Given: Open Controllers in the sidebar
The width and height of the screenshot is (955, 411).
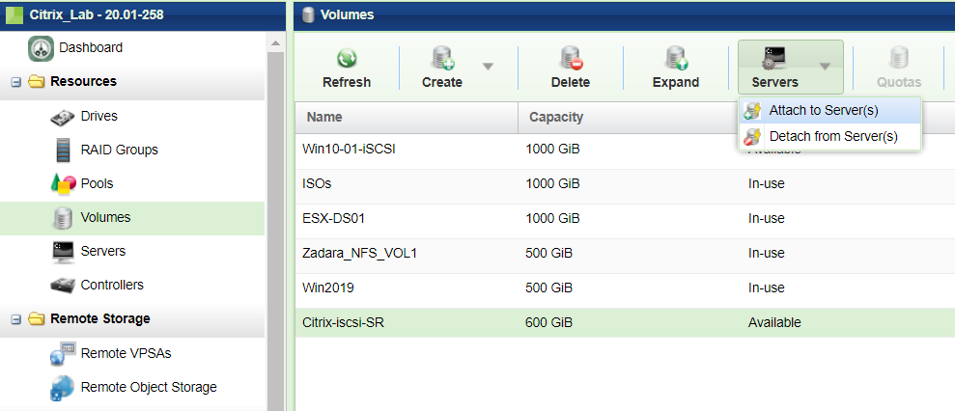Looking at the screenshot, I should click(112, 285).
